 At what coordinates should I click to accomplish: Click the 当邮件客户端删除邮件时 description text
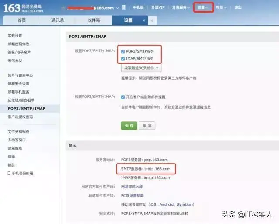(x=166, y=107)
